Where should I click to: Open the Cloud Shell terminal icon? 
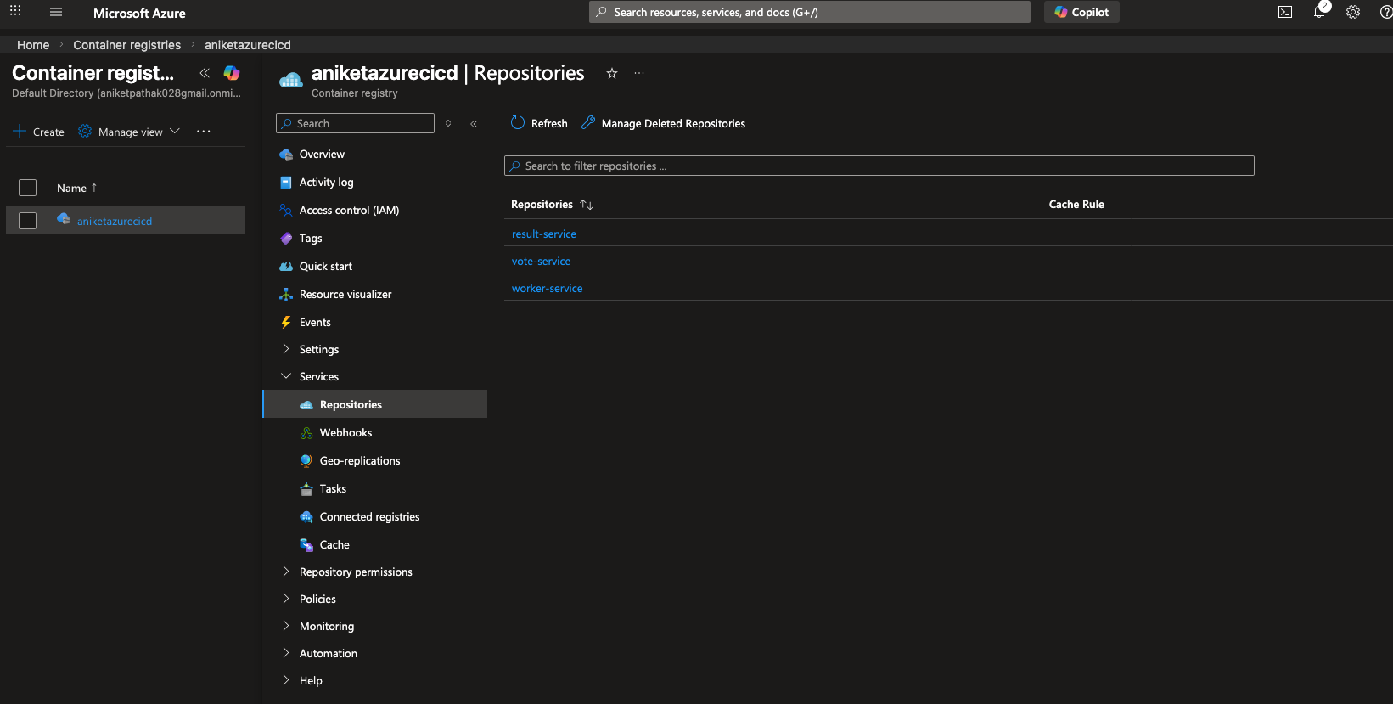[x=1285, y=12]
